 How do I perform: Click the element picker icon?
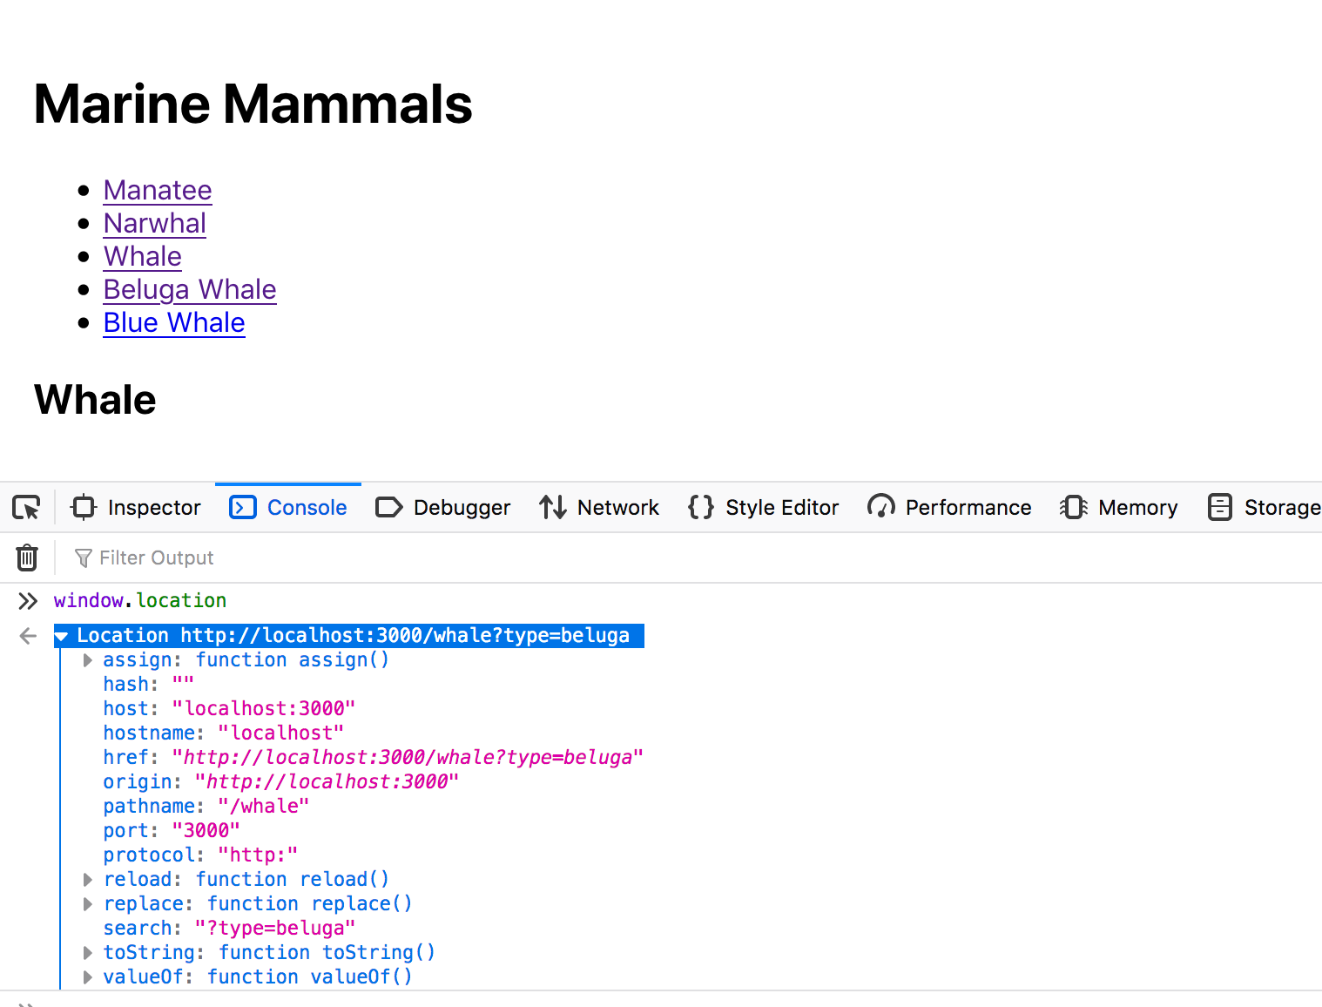pyautogui.click(x=27, y=507)
